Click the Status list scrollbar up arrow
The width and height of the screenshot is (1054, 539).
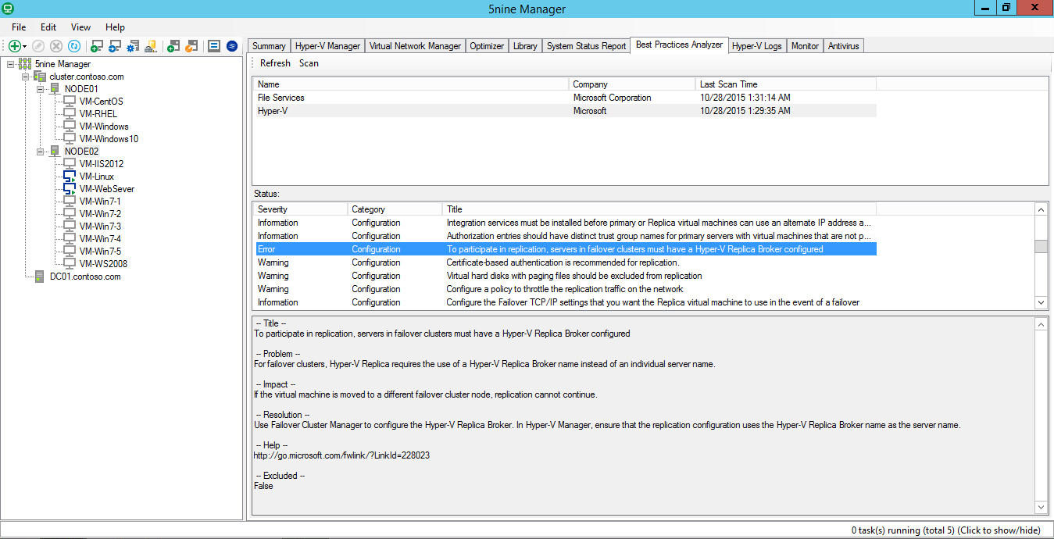tap(1041, 209)
